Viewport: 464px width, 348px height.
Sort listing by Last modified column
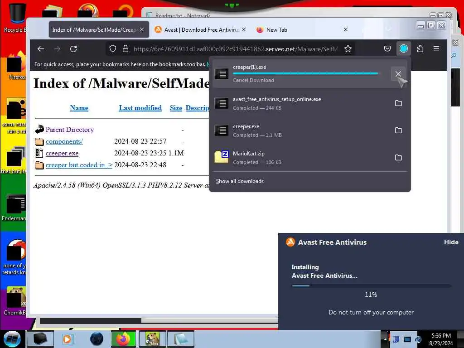pos(140,108)
